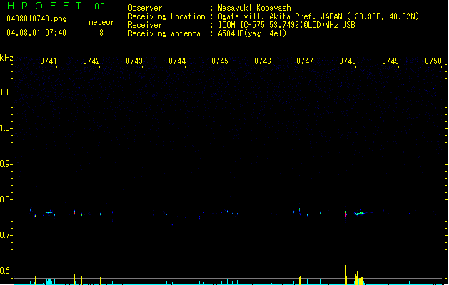
Task: Click the bright meteor echo trail after 0748
Action: click(x=360, y=213)
